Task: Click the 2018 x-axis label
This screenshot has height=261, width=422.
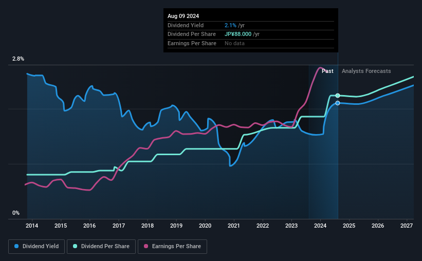Action: [148, 226]
